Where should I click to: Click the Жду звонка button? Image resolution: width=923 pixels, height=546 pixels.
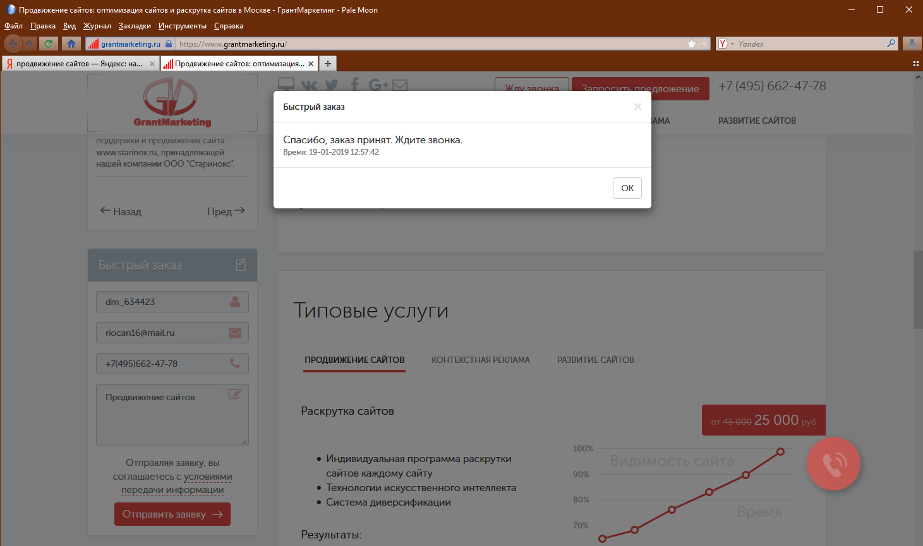point(532,88)
